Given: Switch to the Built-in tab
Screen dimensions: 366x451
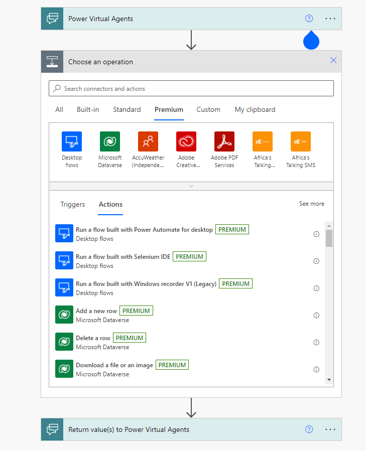Looking at the screenshot, I should [88, 109].
